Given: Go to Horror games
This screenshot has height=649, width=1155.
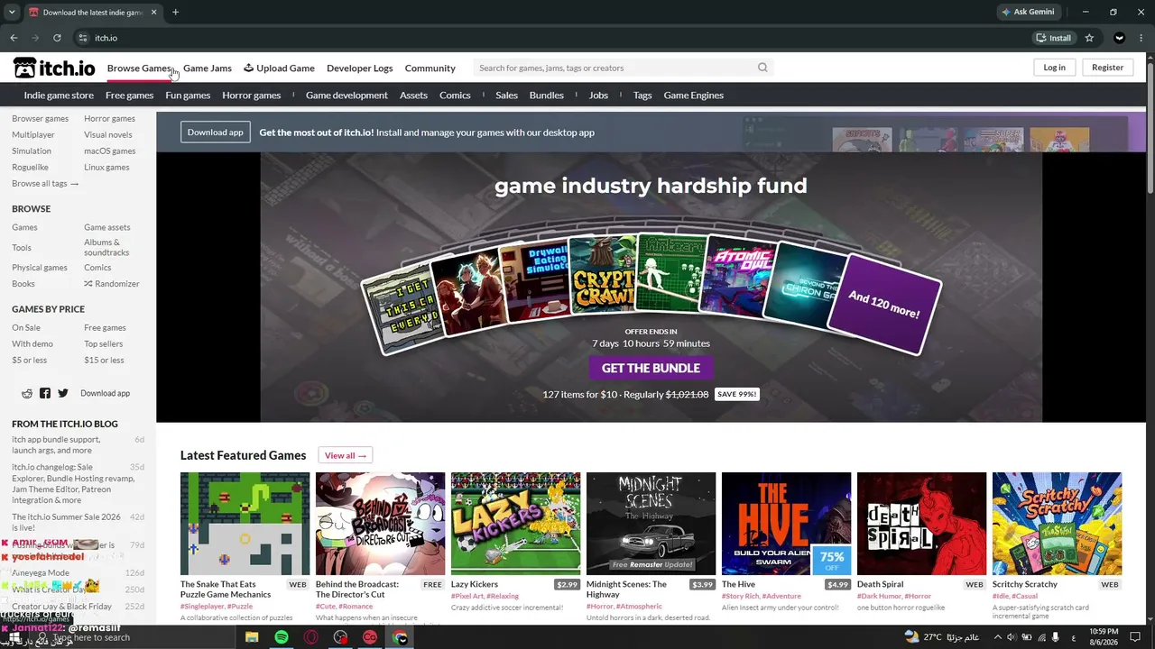Looking at the screenshot, I should click(251, 95).
